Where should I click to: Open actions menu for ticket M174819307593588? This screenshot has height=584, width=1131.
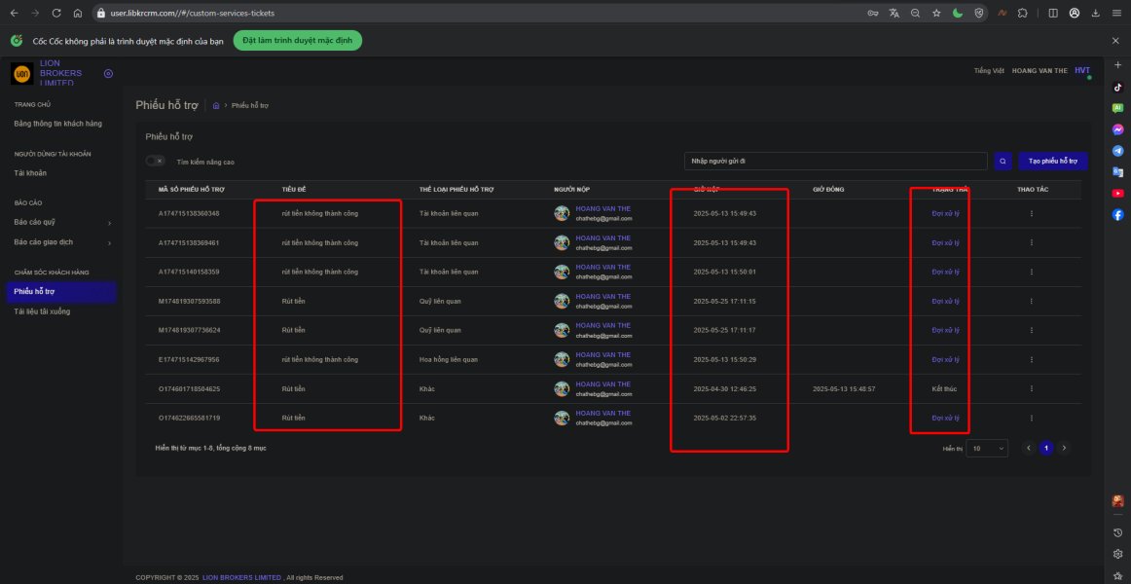click(1032, 301)
